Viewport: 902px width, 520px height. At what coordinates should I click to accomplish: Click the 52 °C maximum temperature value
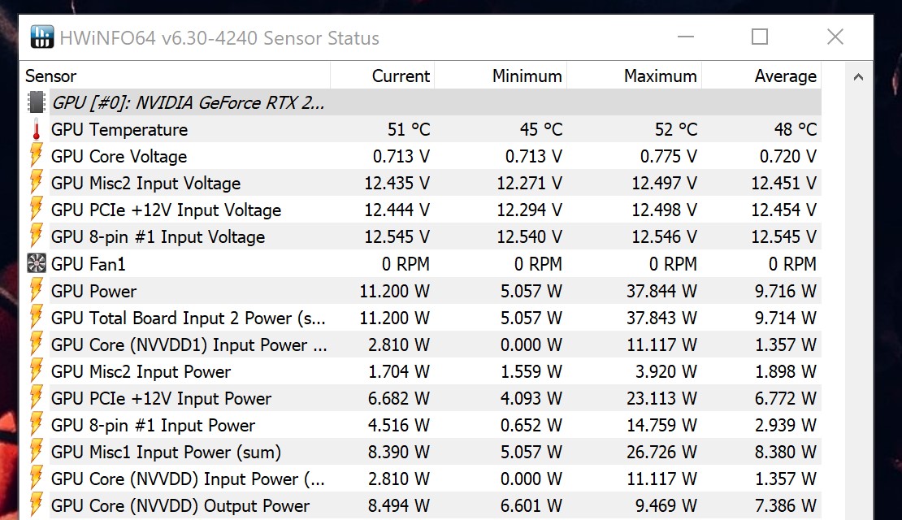tap(676, 129)
